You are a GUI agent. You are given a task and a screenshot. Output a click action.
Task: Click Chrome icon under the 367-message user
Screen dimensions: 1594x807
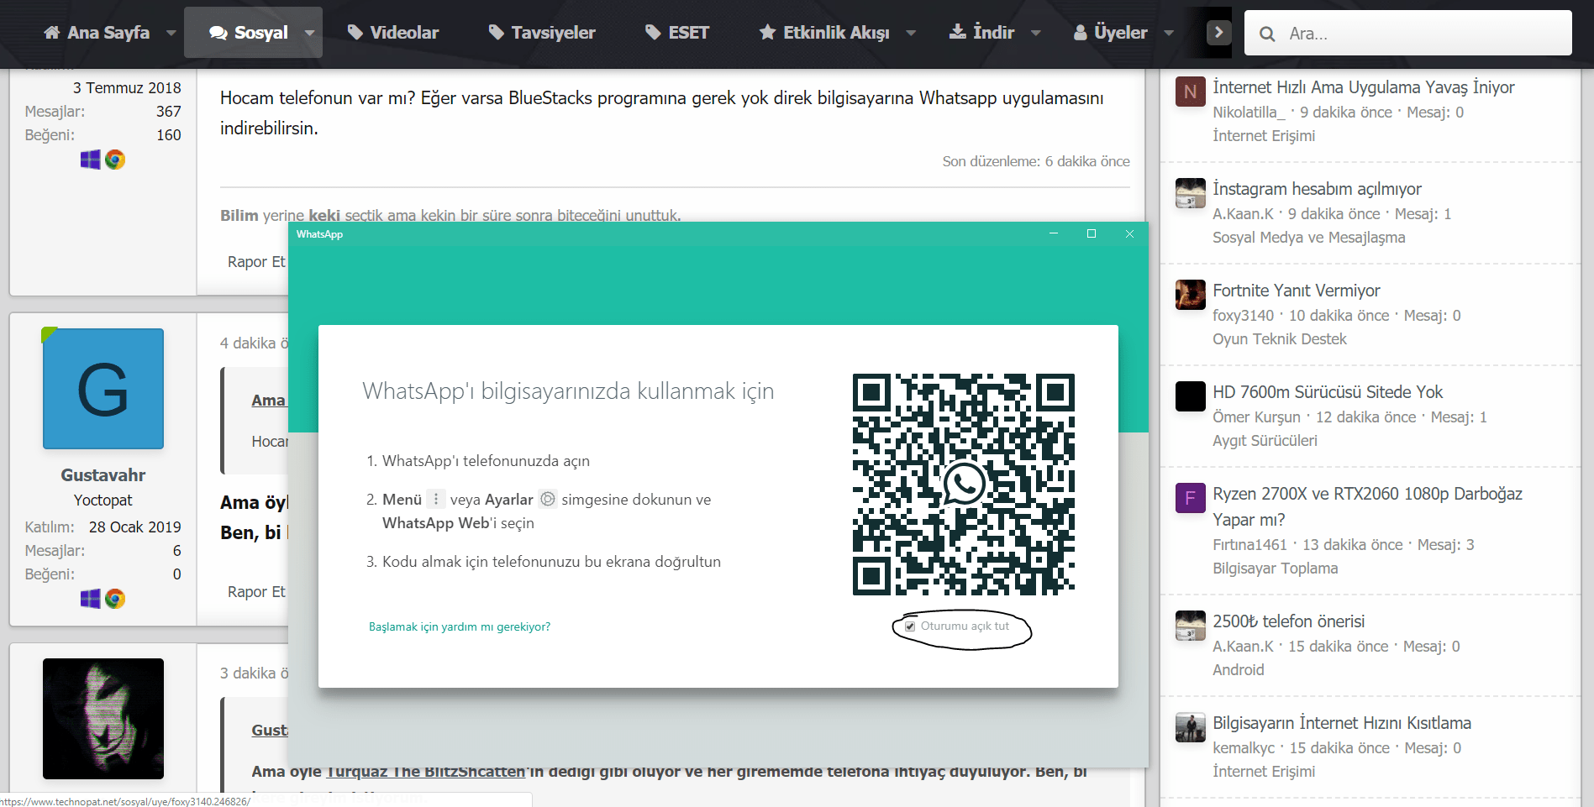(115, 160)
